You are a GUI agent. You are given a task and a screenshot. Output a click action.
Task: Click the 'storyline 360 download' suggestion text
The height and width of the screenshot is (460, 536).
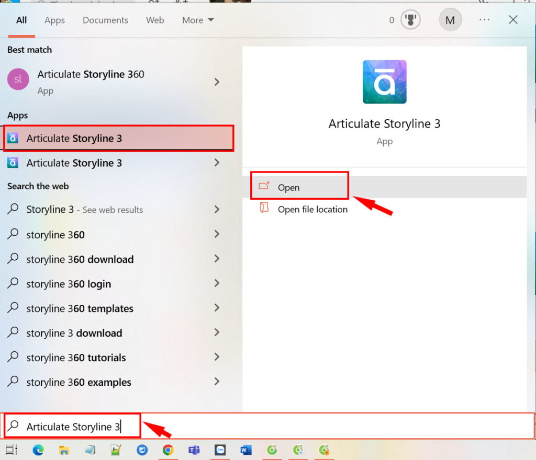click(80, 259)
